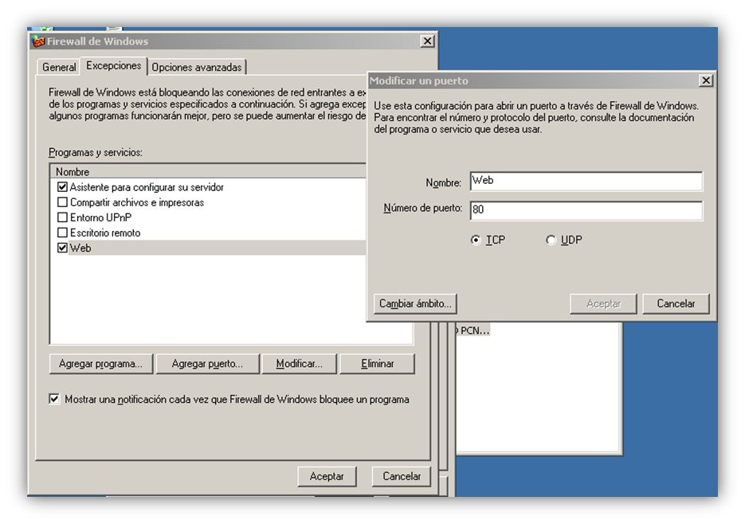Close the Firewall de Windows window

pyautogui.click(x=428, y=41)
